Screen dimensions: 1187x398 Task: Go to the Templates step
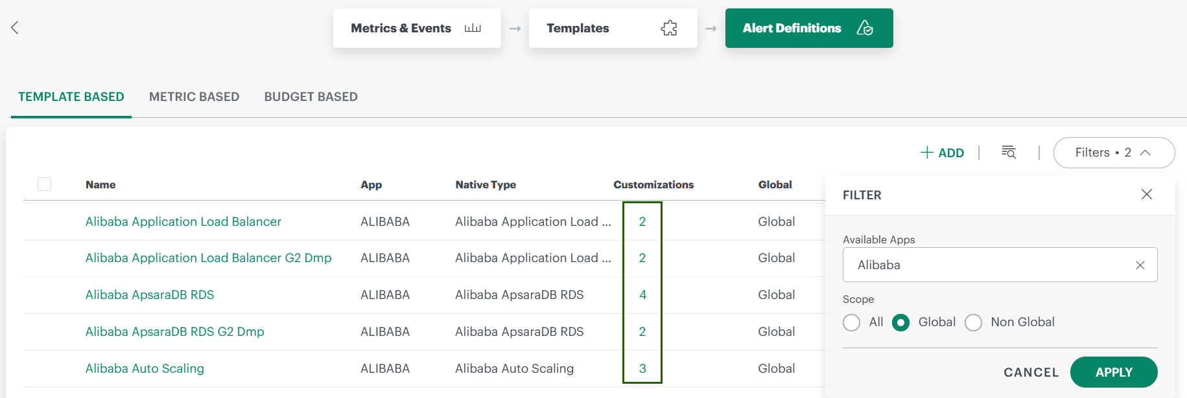pyautogui.click(x=613, y=28)
